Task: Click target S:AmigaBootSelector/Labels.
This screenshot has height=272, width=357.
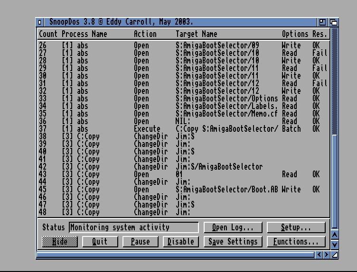Action: [227, 106]
